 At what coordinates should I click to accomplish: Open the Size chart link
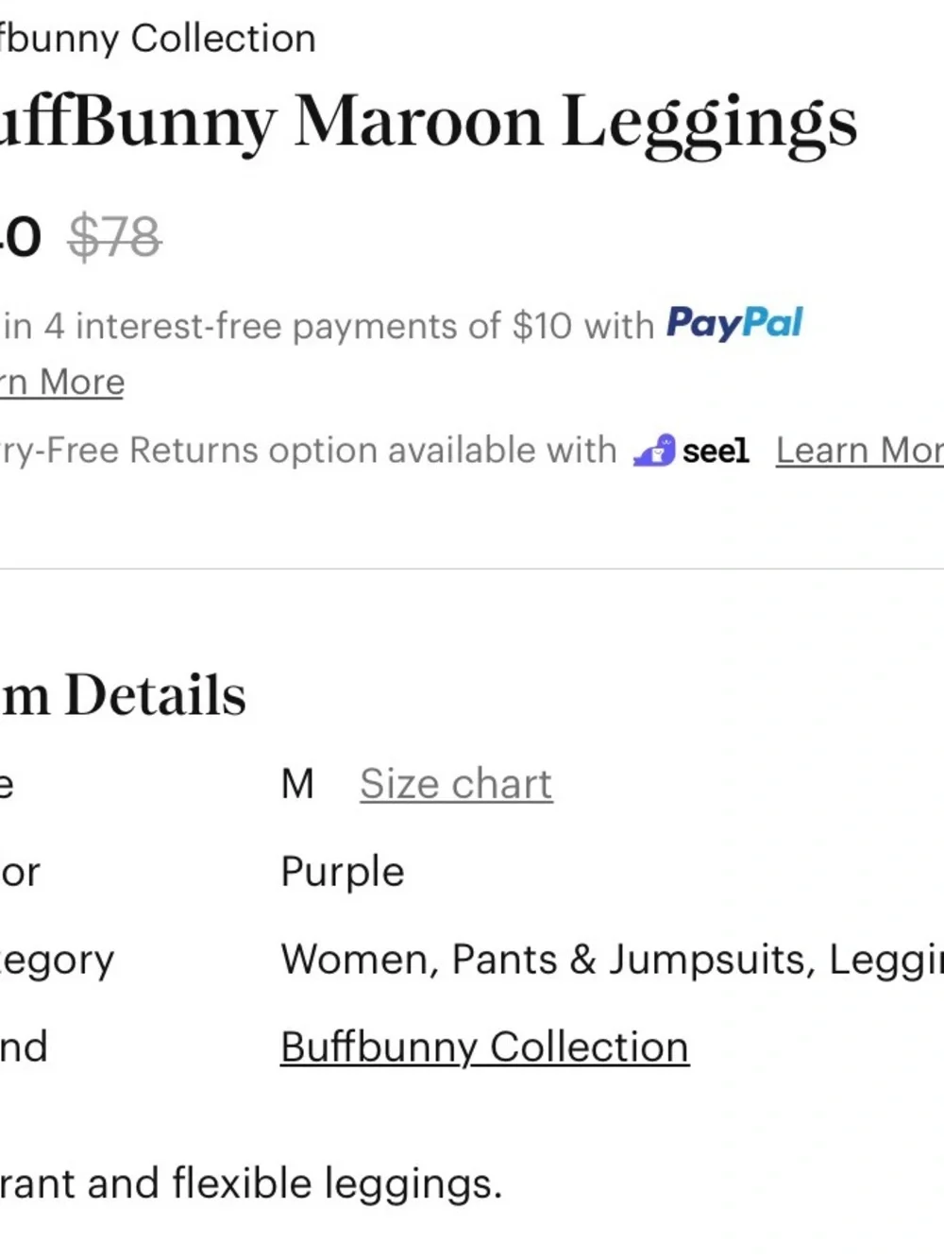456,784
